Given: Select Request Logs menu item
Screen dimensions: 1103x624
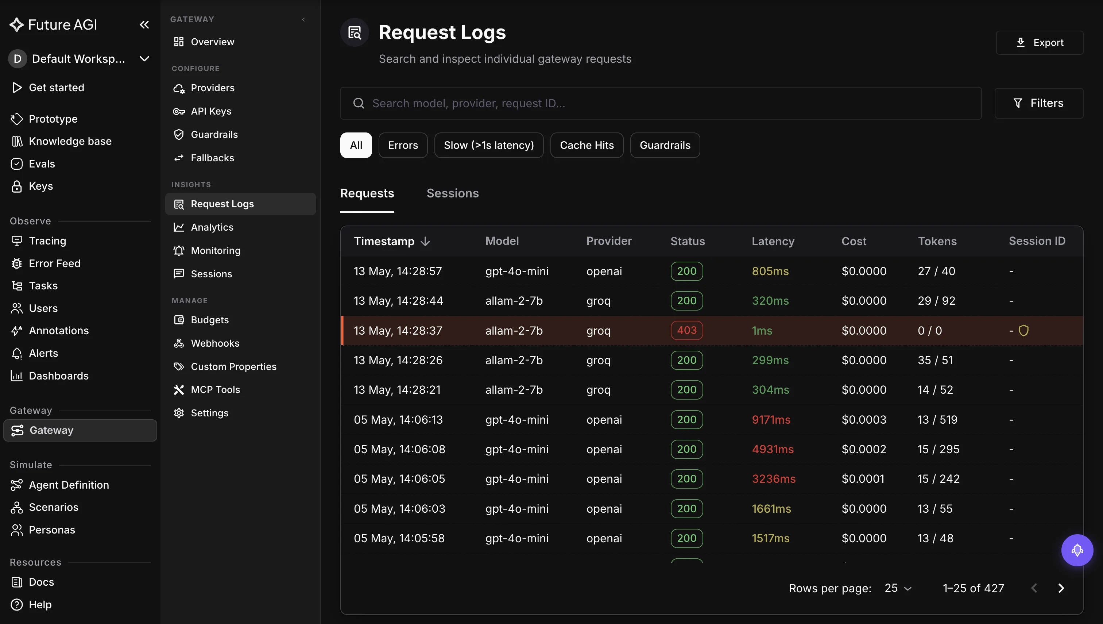Looking at the screenshot, I should pyautogui.click(x=240, y=204).
